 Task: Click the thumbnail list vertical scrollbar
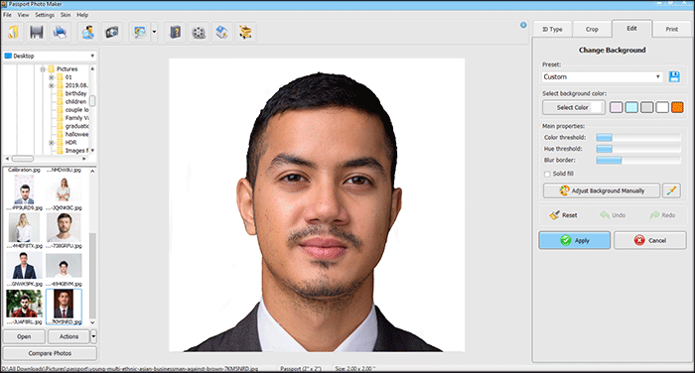[x=92, y=276]
